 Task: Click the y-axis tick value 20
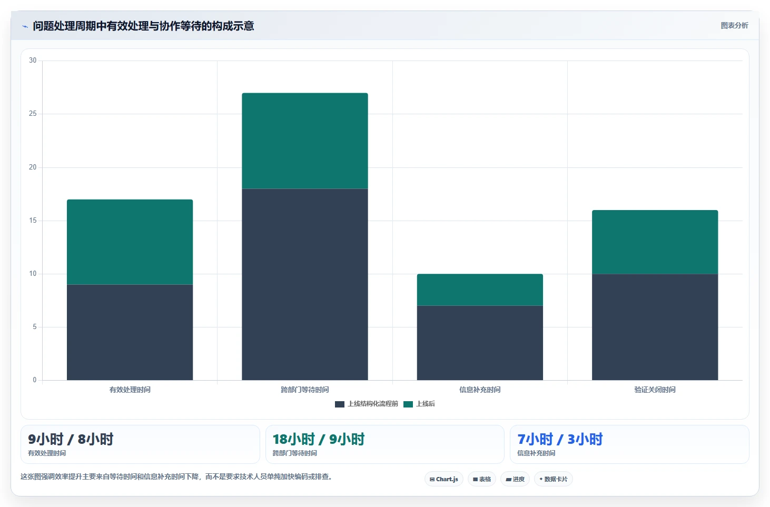click(x=33, y=167)
